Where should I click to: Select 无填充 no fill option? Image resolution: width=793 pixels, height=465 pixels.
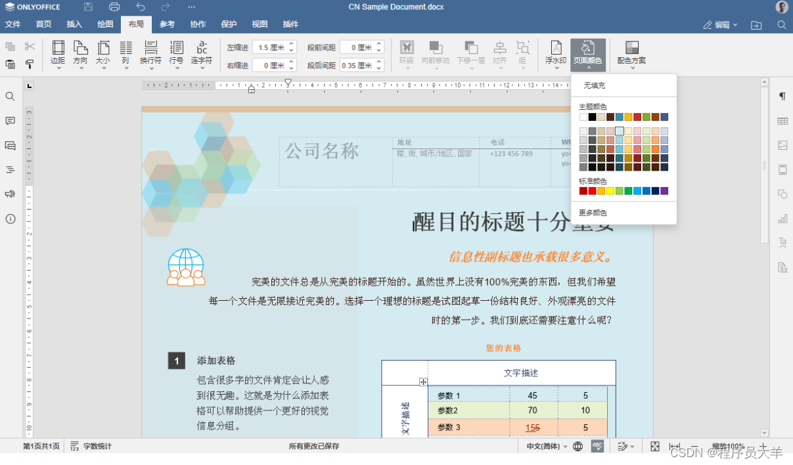pos(623,85)
